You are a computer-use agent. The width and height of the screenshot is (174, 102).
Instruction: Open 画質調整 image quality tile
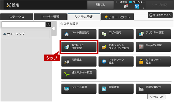click(x=116, y=89)
